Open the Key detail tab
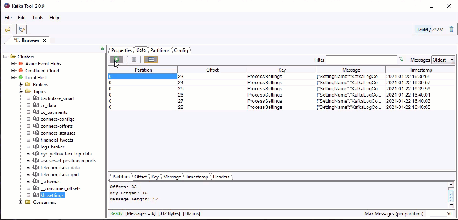Image resolution: width=458 pixels, height=220 pixels. (x=155, y=177)
